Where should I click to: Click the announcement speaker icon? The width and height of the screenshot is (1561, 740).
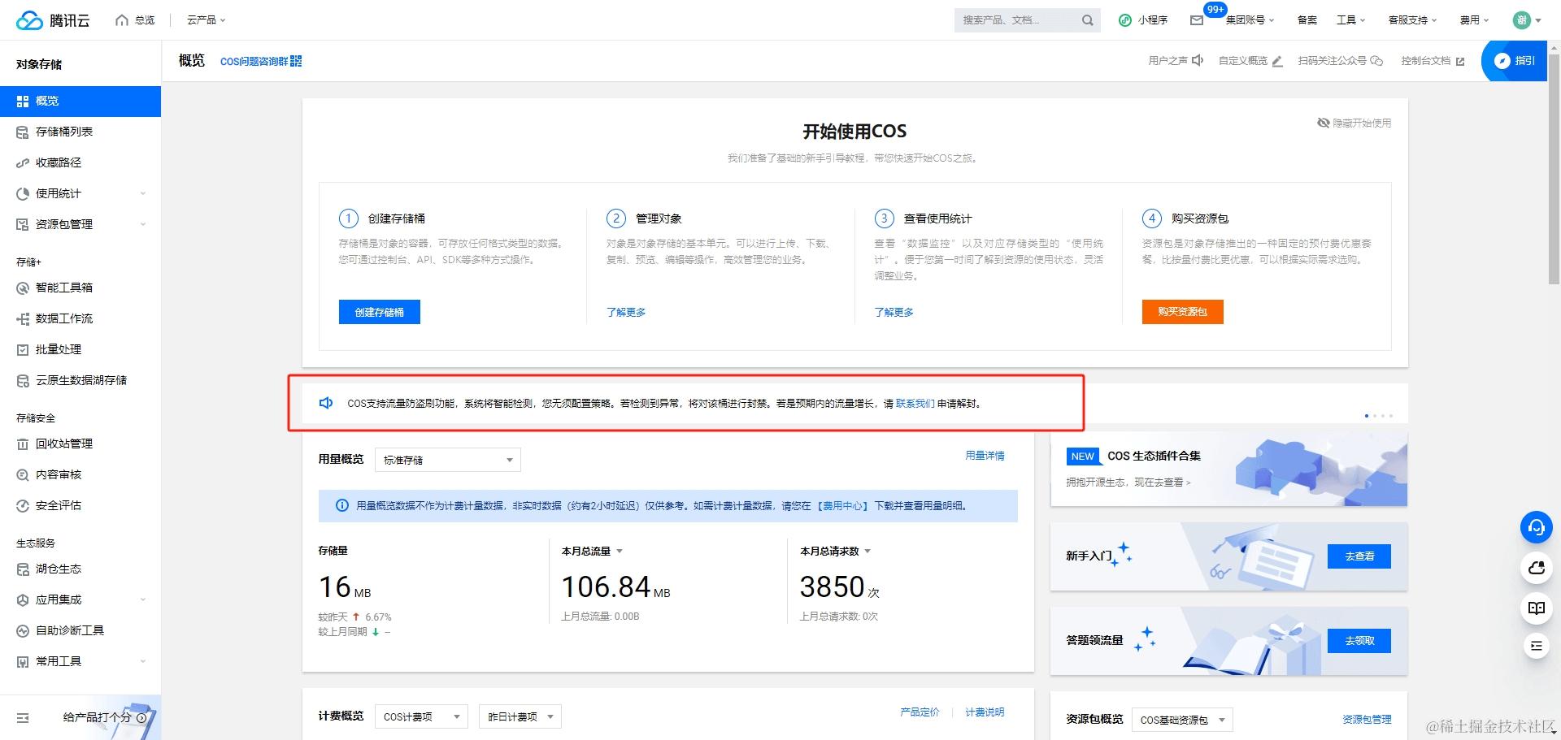326,403
